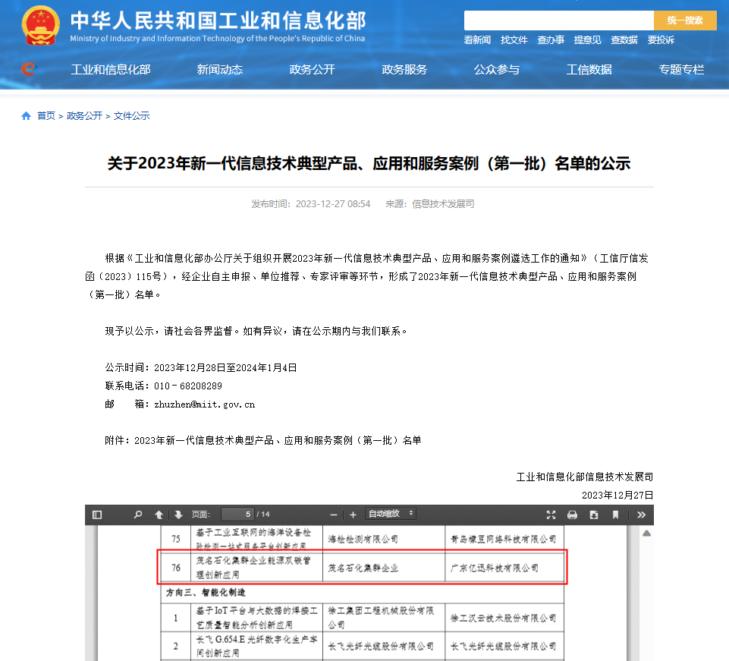Viewport: 729px width, 661px height.
Task: Click the source text 信息技术发展司
Action: coord(443,203)
